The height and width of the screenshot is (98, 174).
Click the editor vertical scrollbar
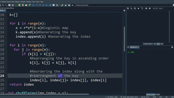[124, 39]
